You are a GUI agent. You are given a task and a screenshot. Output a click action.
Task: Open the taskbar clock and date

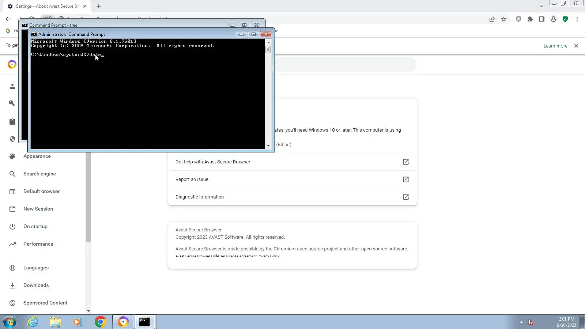[x=566, y=322]
